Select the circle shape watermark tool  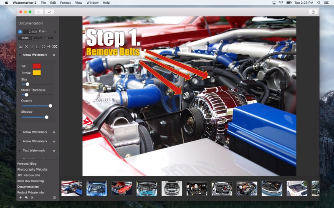(43, 47)
